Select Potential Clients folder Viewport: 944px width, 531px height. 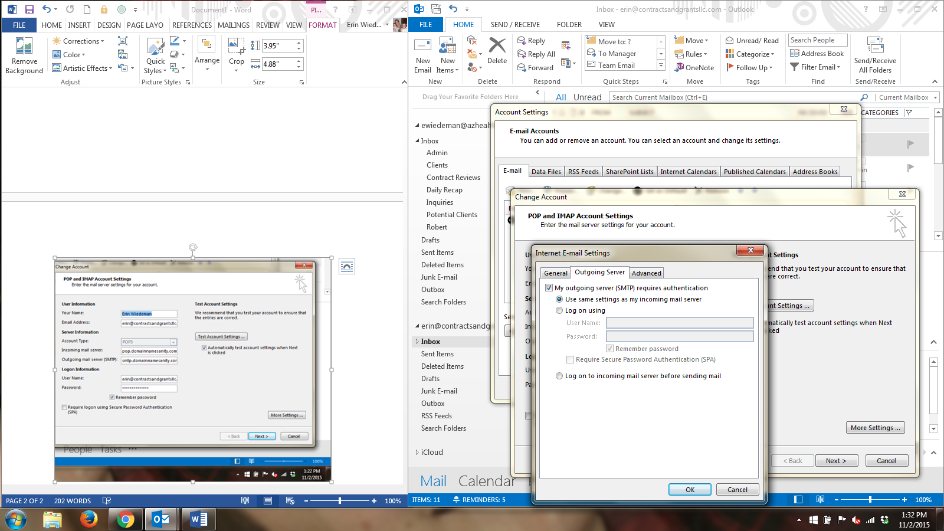coord(452,215)
